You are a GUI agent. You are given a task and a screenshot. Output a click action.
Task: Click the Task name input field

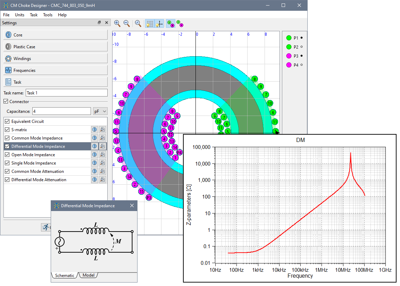click(x=66, y=93)
